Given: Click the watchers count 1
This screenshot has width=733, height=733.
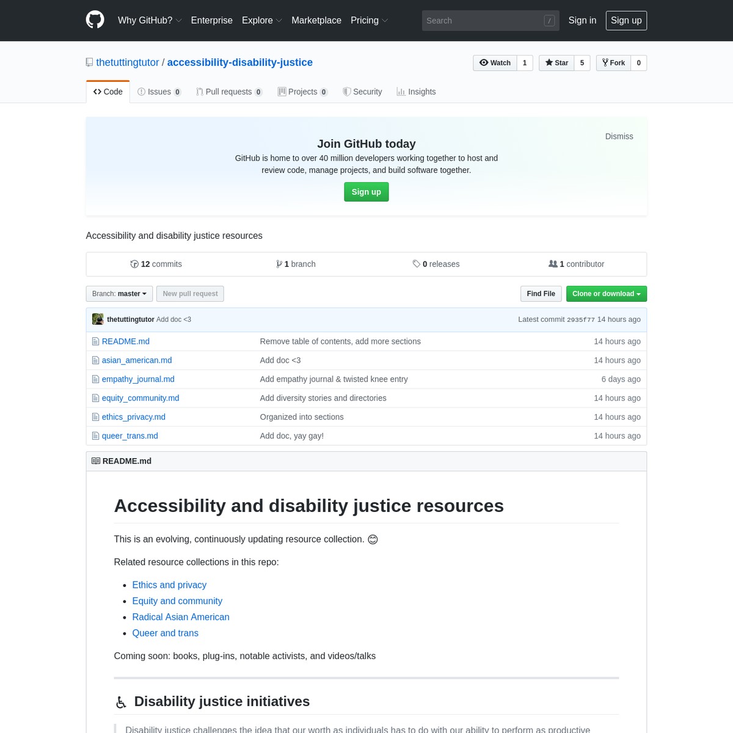Looking at the screenshot, I should coord(525,63).
